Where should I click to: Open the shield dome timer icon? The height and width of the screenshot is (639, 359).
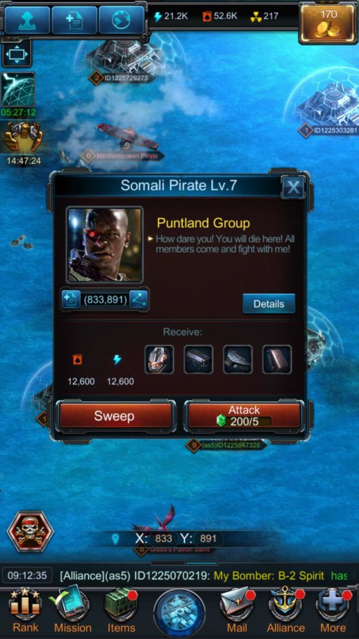(18, 89)
